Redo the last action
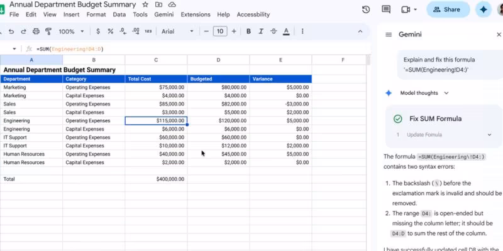This screenshot has height=251, width=503. click(x=23, y=31)
